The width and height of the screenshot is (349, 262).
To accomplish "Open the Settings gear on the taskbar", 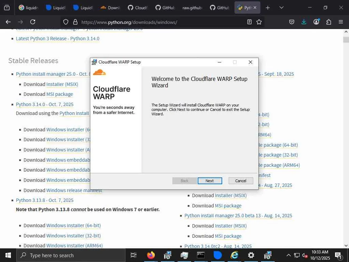I will pyautogui.click(x=251, y=255).
